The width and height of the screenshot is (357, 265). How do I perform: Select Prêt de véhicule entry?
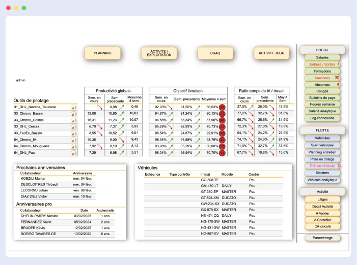click(x=322, y=166)
